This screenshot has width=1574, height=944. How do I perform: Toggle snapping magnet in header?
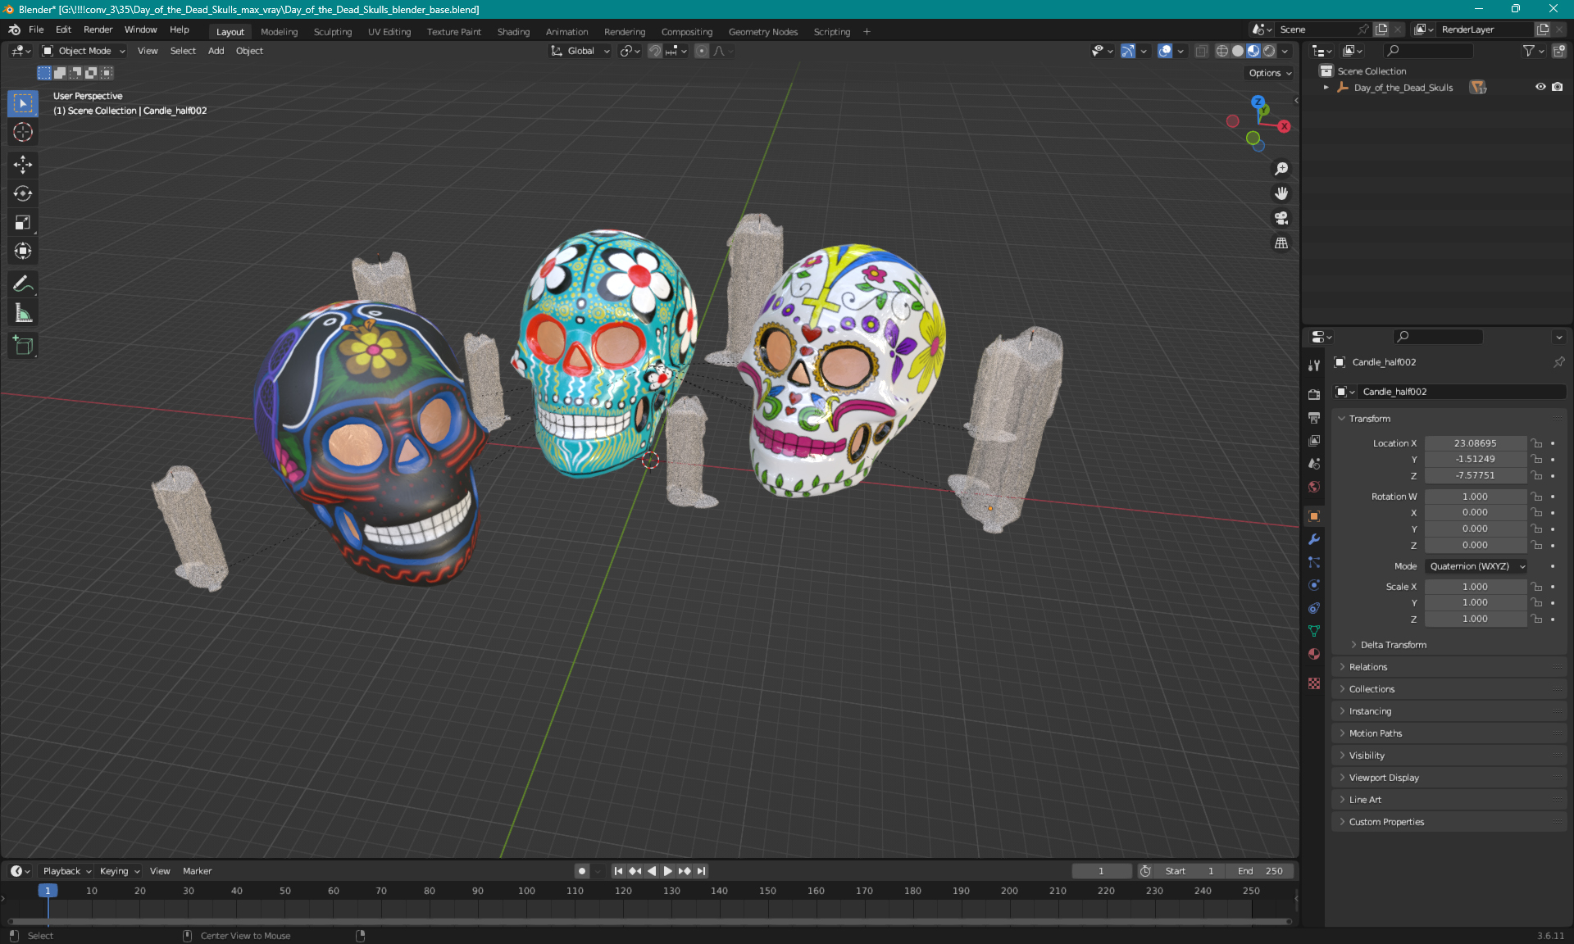(654, 51)
